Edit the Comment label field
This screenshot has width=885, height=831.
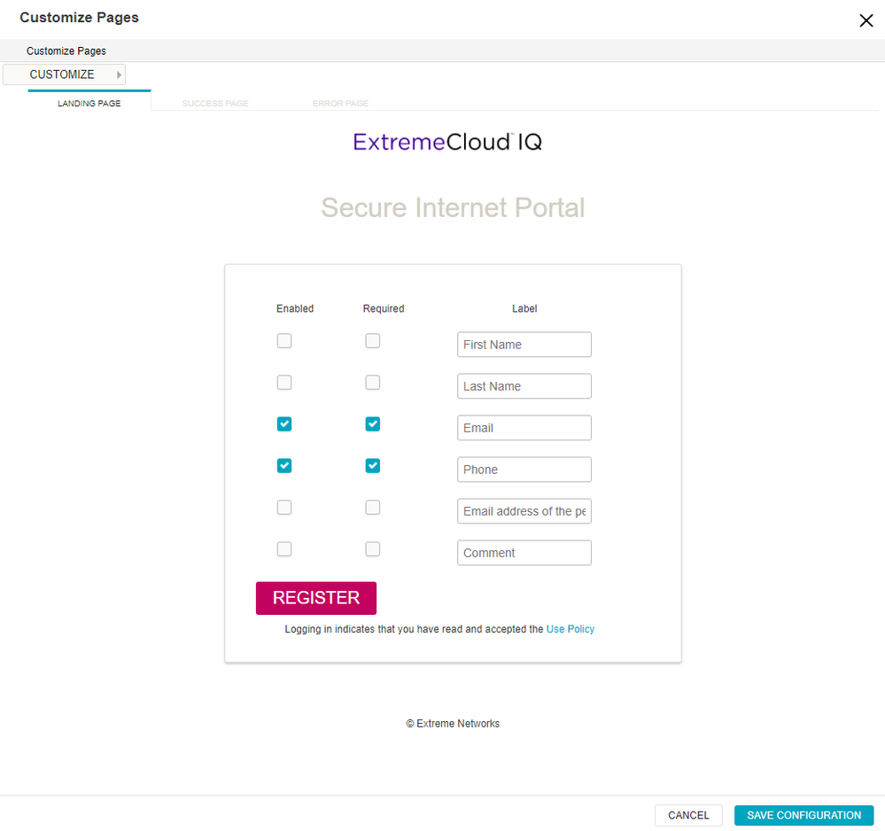pyautogui.click(x=524, y=553)
